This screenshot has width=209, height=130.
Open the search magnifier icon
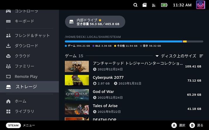click(x=135, y=5)
